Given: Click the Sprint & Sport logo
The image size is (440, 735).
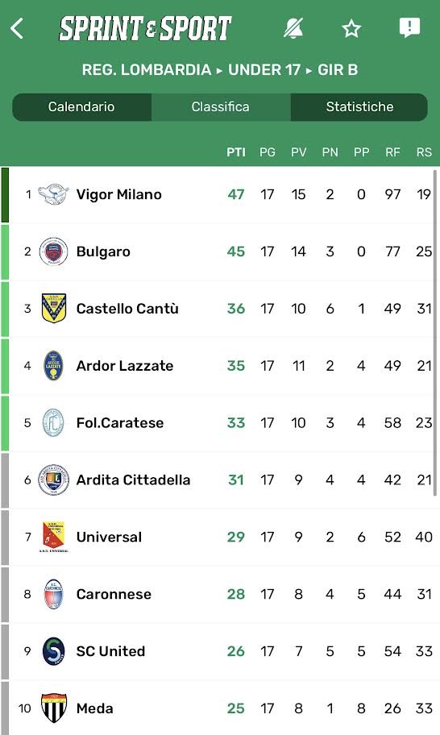Looking at the screenshot, I should (x=145, y=28).
